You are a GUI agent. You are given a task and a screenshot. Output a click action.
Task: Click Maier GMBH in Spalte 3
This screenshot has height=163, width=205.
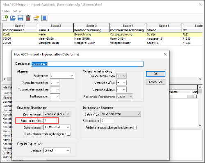[91, 38]
